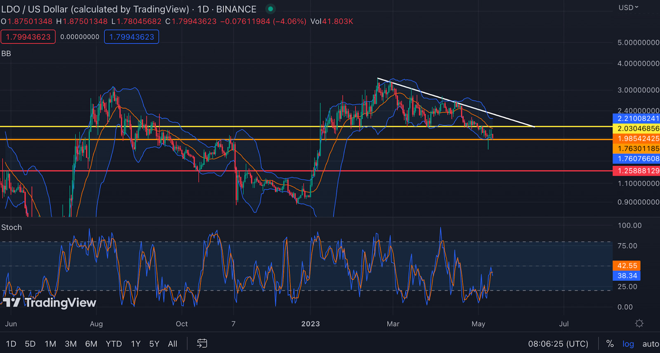This screenshot has width=660, height=353.
Task: Click the red 1.25888129 price label
Action: [x=636, y=171]
